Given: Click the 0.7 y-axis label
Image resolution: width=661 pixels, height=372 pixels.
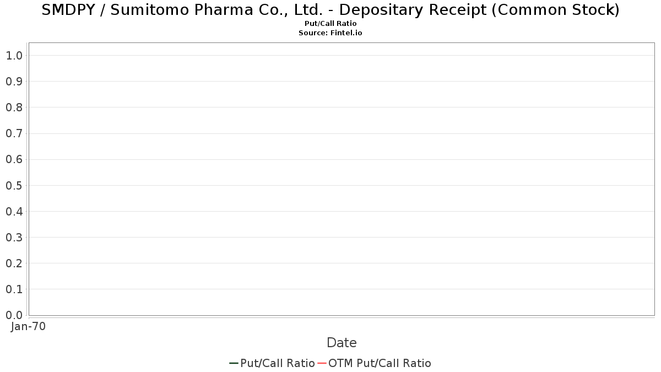Looking at the screenshot, I should pos(14,133).
